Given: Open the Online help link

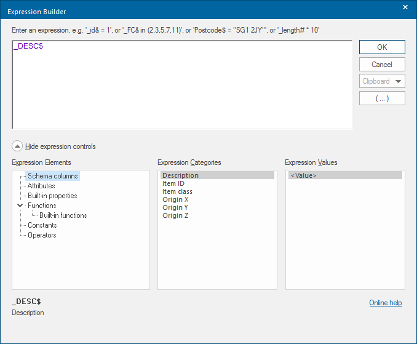Looking at the screenshot, I should (385, 303).
